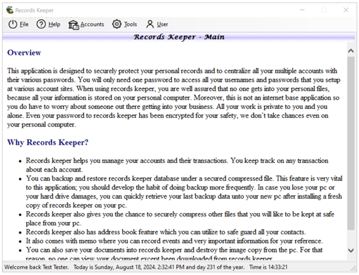Open the File menu
The image size is (359, 275).
(x=24, y=24)
